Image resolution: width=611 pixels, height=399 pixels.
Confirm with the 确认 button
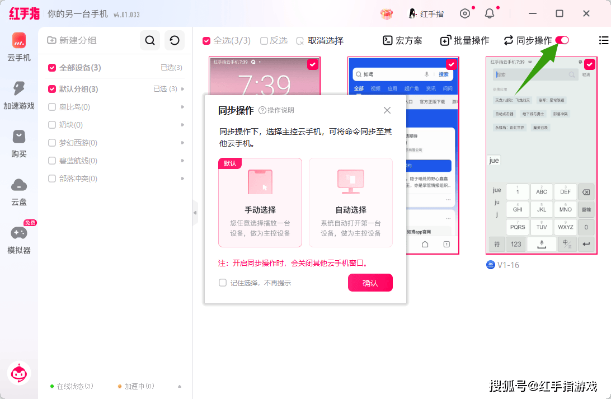pos(370,283)
